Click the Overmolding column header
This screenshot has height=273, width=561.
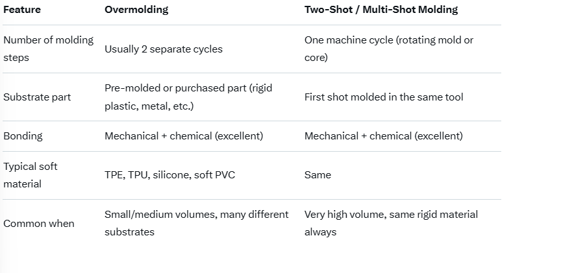click(136, 10)
